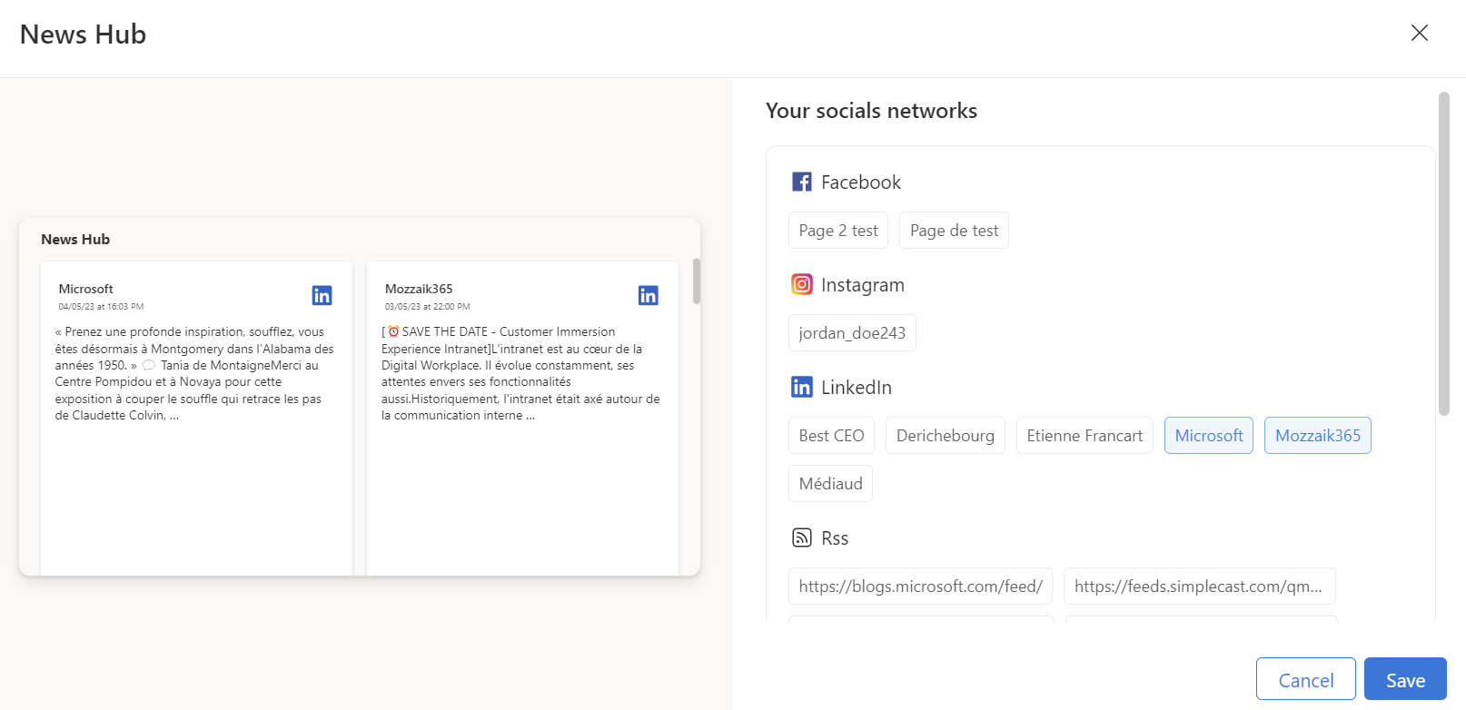Toggle the Page de test Facebook page
Screen dimensions: 1466x710
(954, 231)
